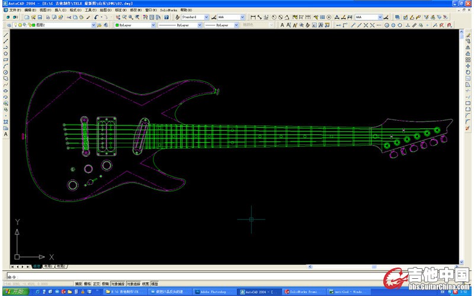Toggle 线宽 lineweight display in status bar
This screenshot has width=474, height=296.
point(145,284)
